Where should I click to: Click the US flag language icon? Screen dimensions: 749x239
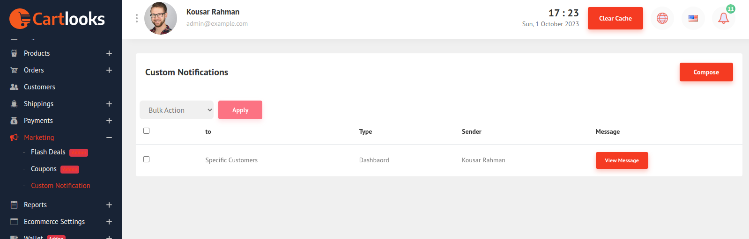693,18
